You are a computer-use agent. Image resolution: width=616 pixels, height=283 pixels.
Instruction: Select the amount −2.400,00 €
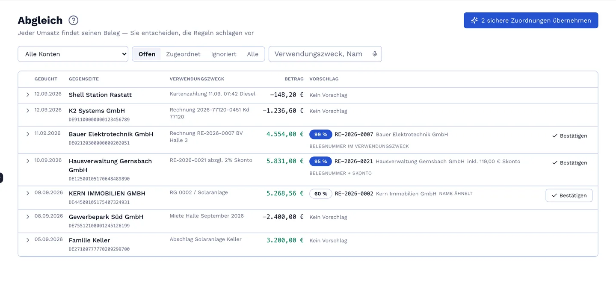(283, 217)
